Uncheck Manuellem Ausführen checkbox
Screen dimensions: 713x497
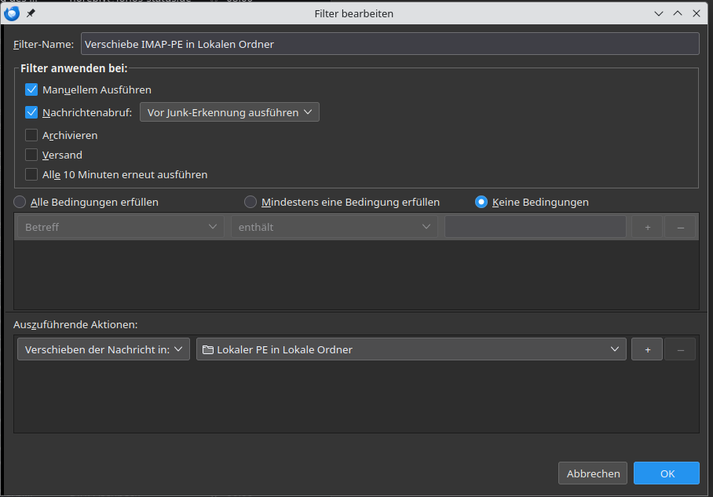[31, 90]
